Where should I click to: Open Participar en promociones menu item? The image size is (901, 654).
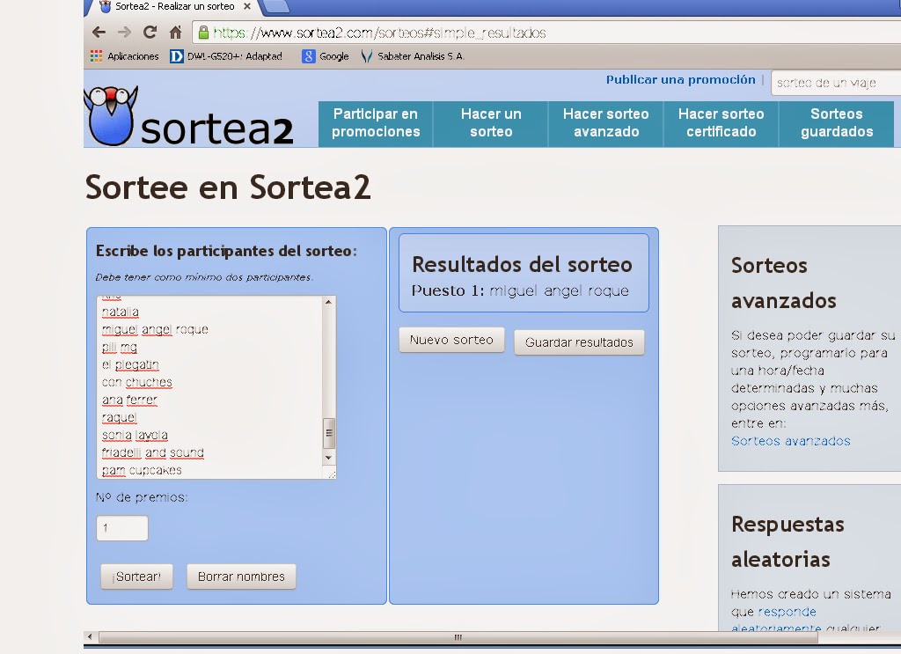pos(376,123)
